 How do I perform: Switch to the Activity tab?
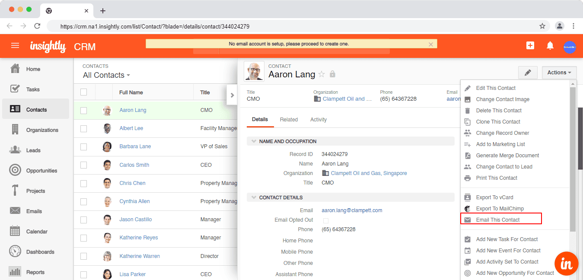click(x=319, y=120)
